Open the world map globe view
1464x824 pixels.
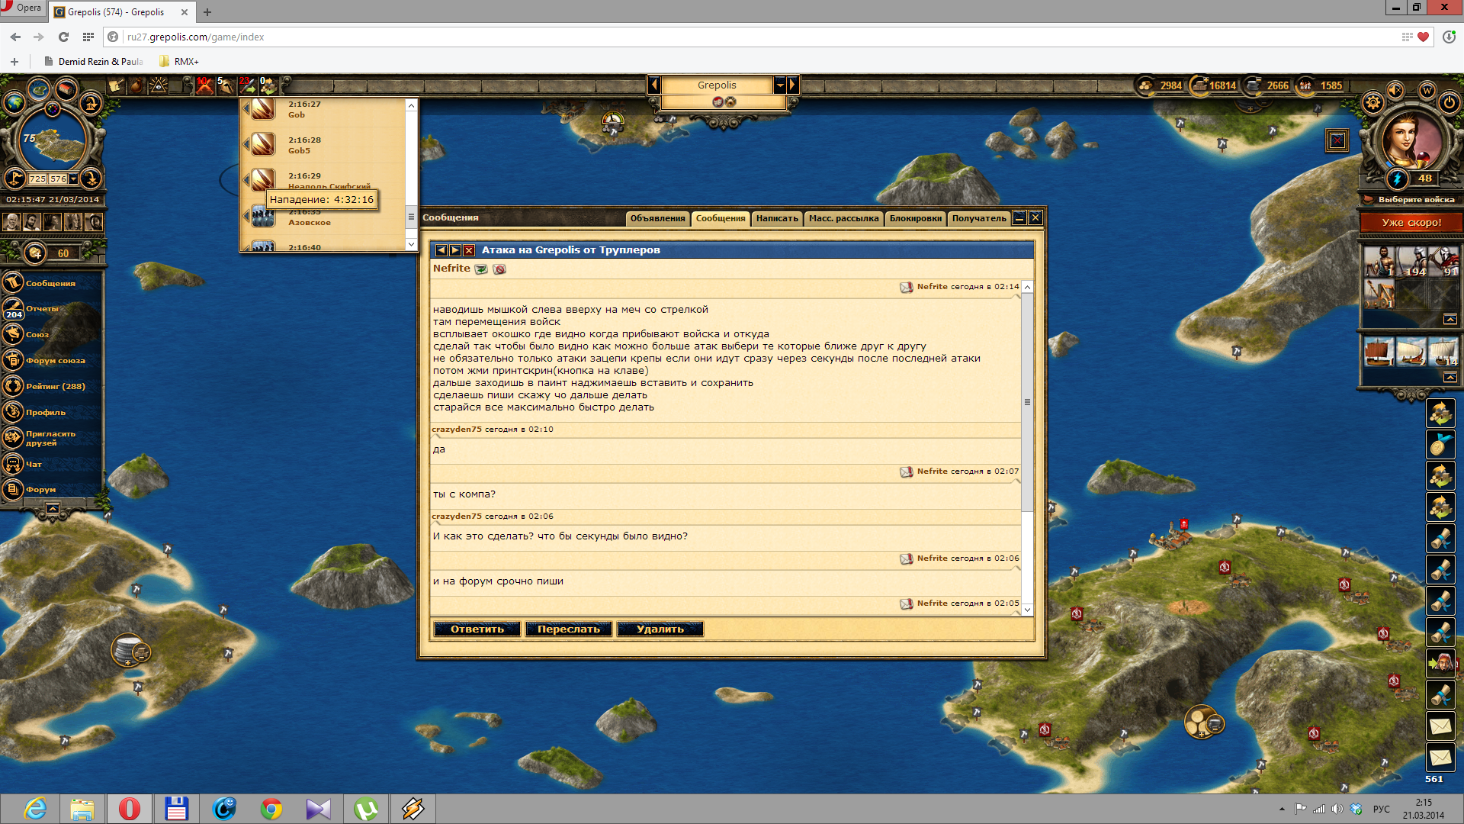(14, 102)
